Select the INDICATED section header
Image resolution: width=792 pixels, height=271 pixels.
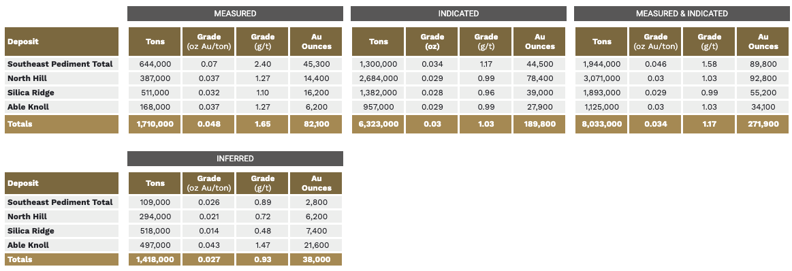tap(458, 14)
